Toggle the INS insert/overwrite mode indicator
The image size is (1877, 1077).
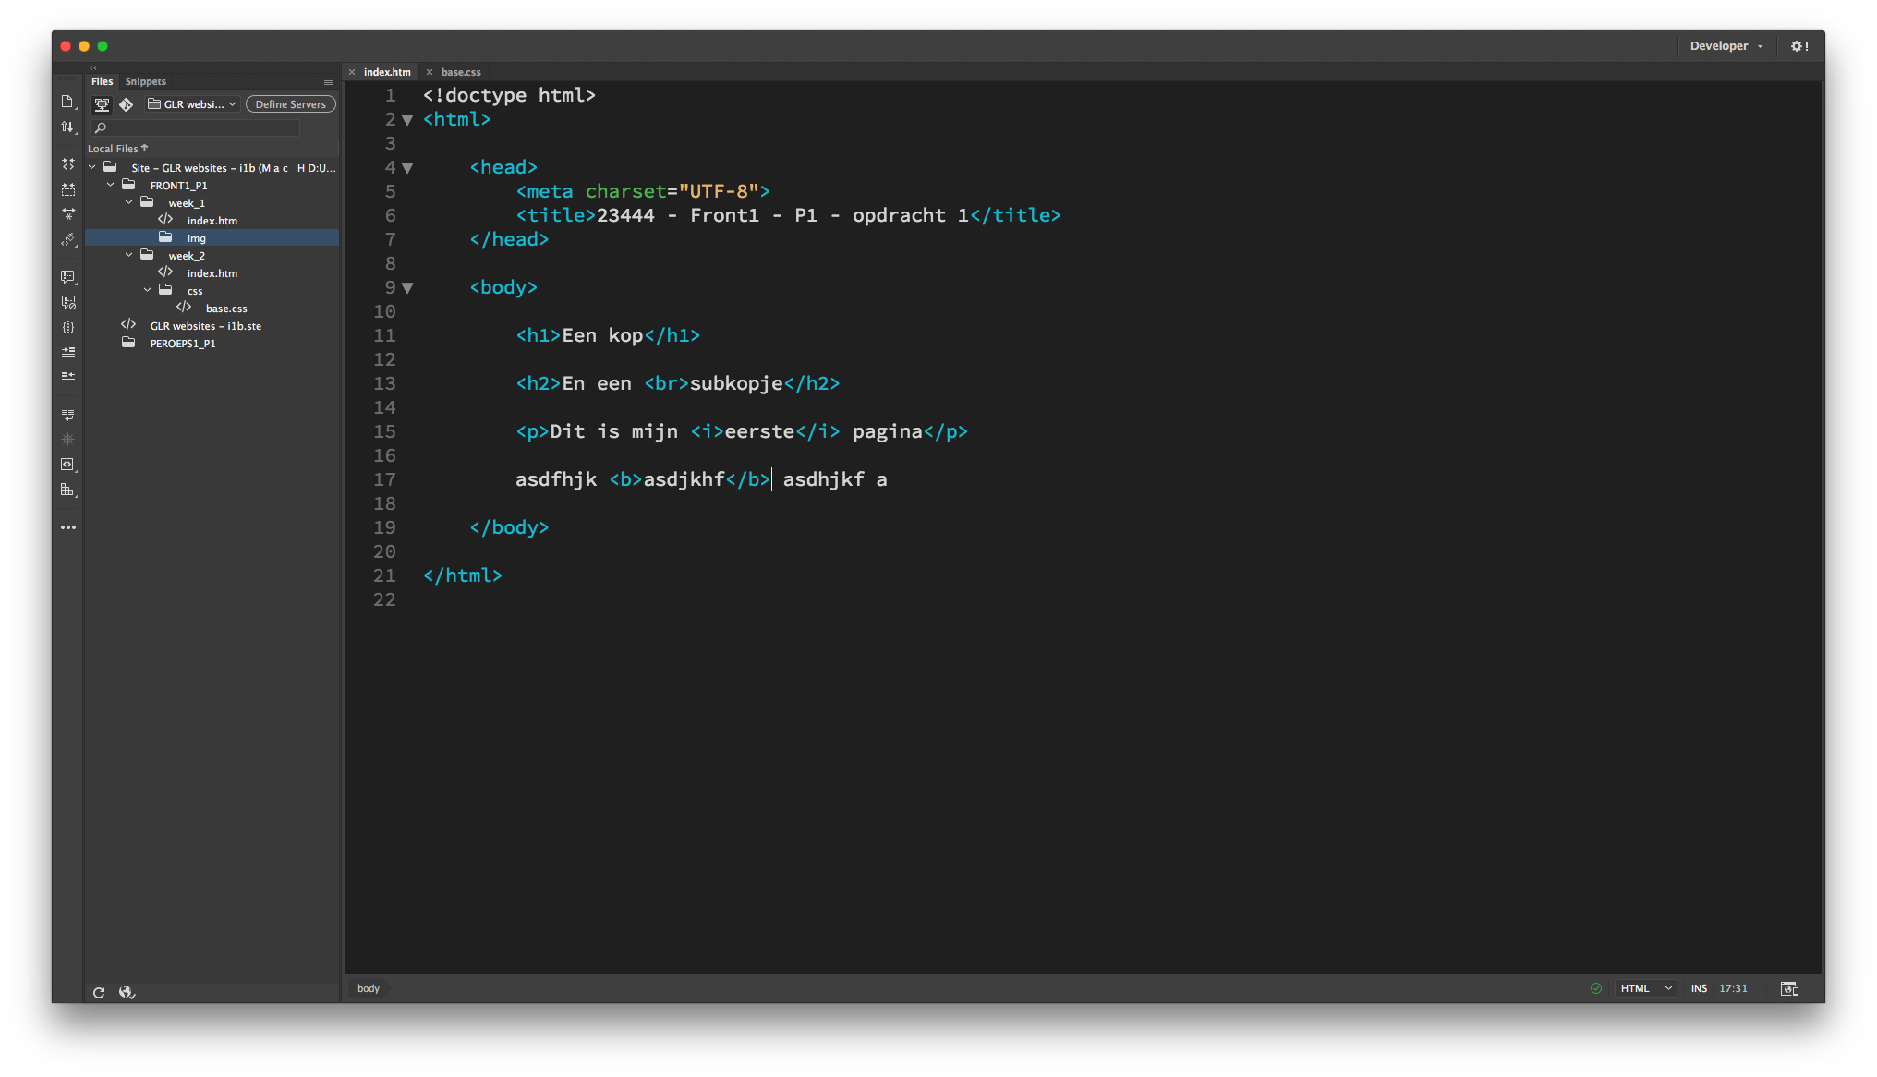[1699, 988]
